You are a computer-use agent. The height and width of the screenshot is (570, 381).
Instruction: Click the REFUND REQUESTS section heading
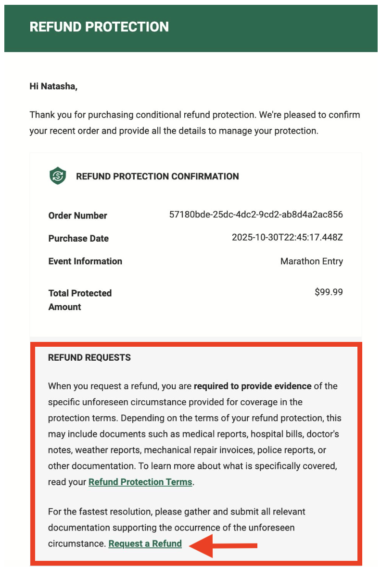[89, 357]
